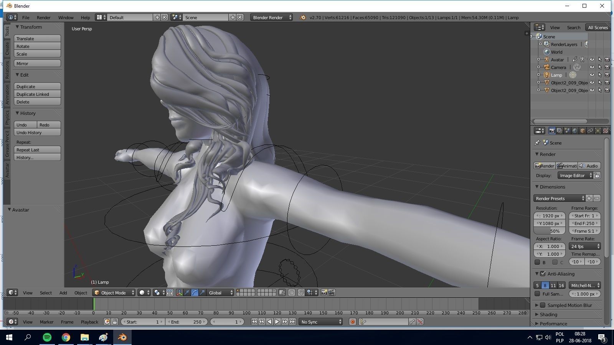Open pivot point selector in 3D header
Viewport: 614px width, 345px height.
pyautogui.click(x=159, y=292)
